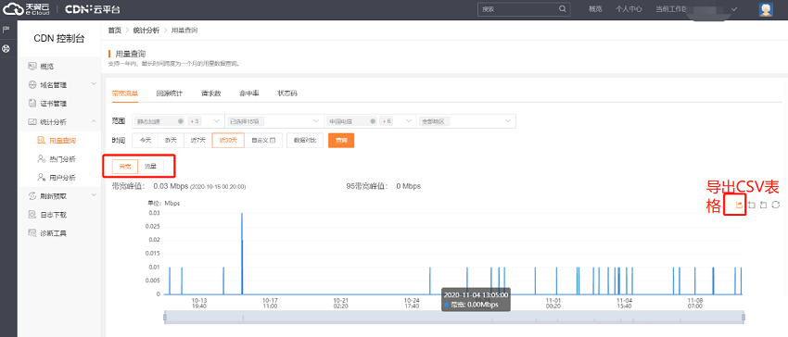Select the 近30天 time range
Image resolution: width=788 pixels, height=337 pixels.
(x=228, y=140)
